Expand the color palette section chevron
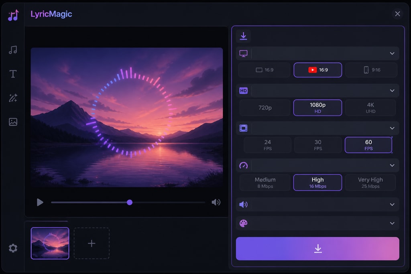 tap(392, 223)
